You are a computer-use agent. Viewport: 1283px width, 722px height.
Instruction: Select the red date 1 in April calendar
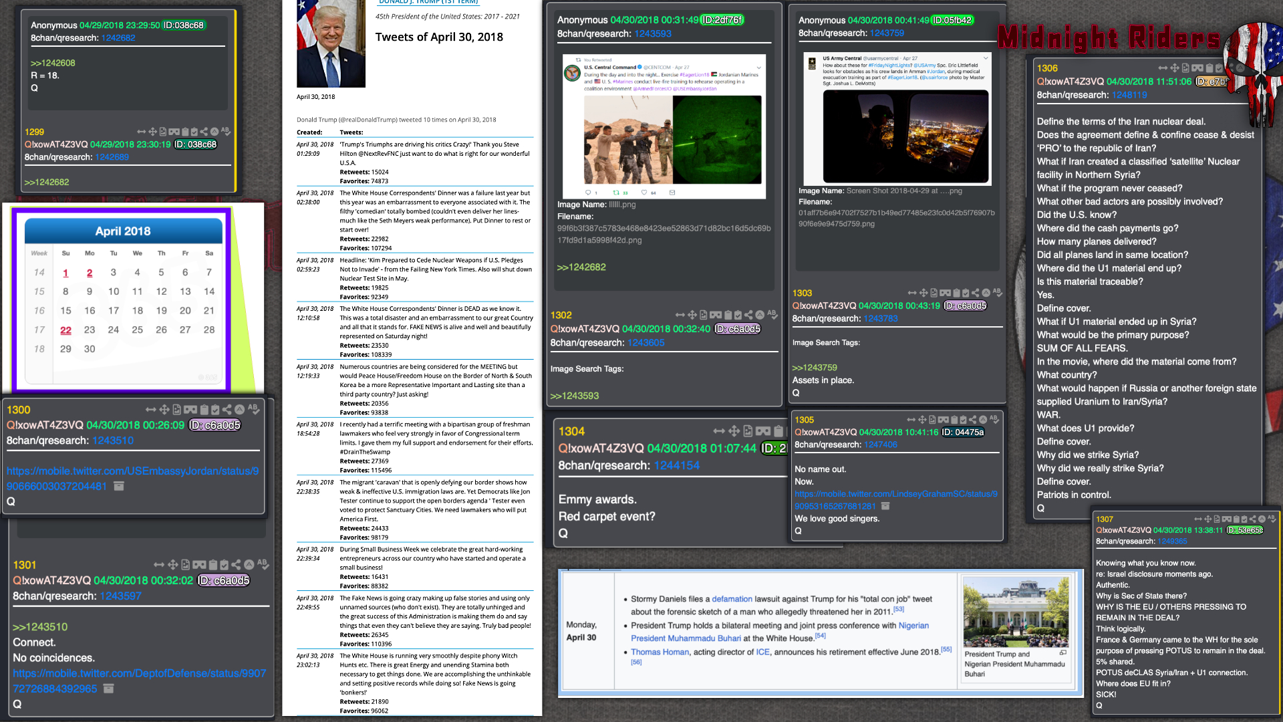(x=65, y=273)
